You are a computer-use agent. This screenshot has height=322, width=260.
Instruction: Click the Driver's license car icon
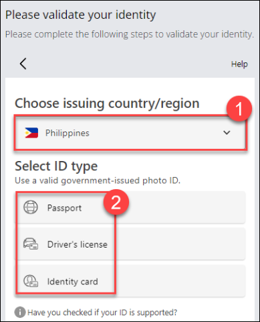click(x=31, y=244)
